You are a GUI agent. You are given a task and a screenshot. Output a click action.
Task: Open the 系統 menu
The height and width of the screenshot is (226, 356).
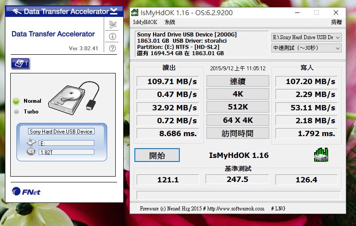pos(170,22)
